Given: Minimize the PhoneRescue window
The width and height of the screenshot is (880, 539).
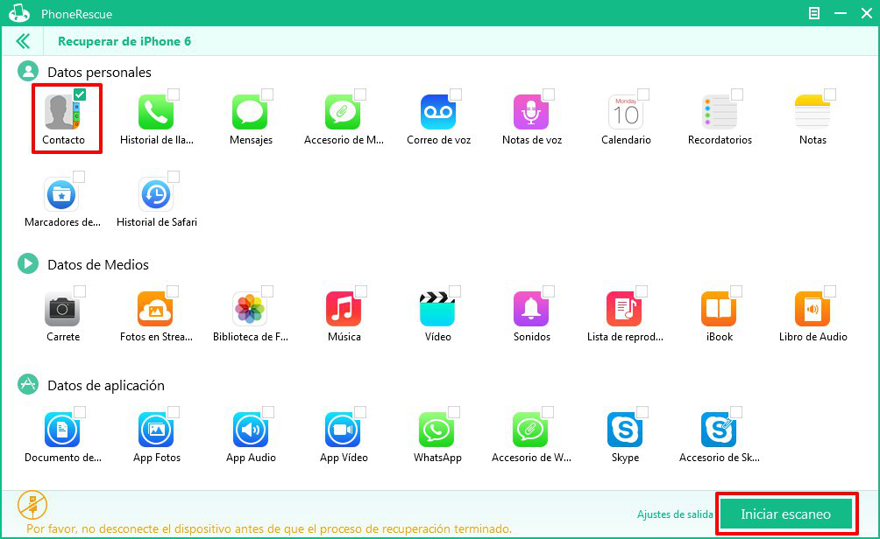Looking at the screenshot, I should click(x=841, y=13).
